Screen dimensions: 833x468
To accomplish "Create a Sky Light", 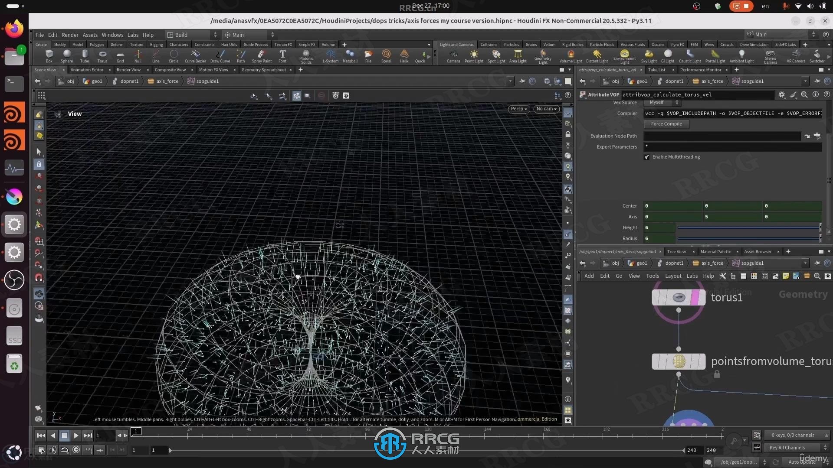I will pos(649,55).
